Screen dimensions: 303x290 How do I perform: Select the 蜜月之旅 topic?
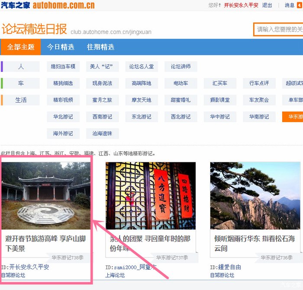(102, 100)
